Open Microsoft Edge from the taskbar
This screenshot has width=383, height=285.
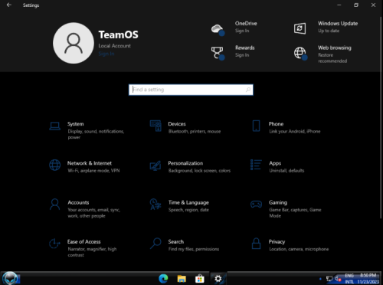pyautogui.click(x=163, y=279)
